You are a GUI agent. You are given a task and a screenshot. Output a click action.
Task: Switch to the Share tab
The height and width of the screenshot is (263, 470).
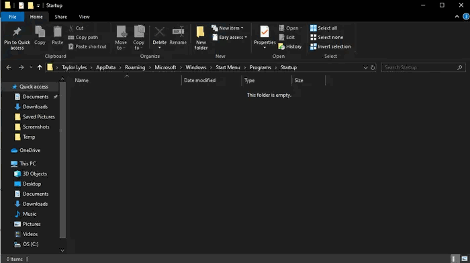61,17
